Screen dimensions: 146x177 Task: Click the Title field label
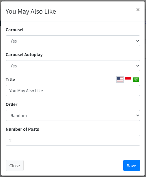tap(10, 80)
